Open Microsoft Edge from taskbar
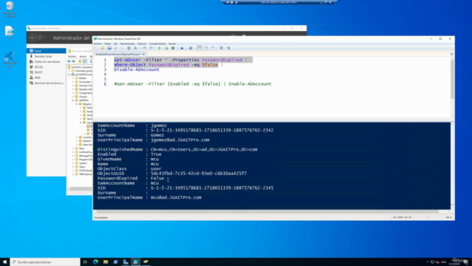This screenshot has height=266, width=472. [96, 262]
